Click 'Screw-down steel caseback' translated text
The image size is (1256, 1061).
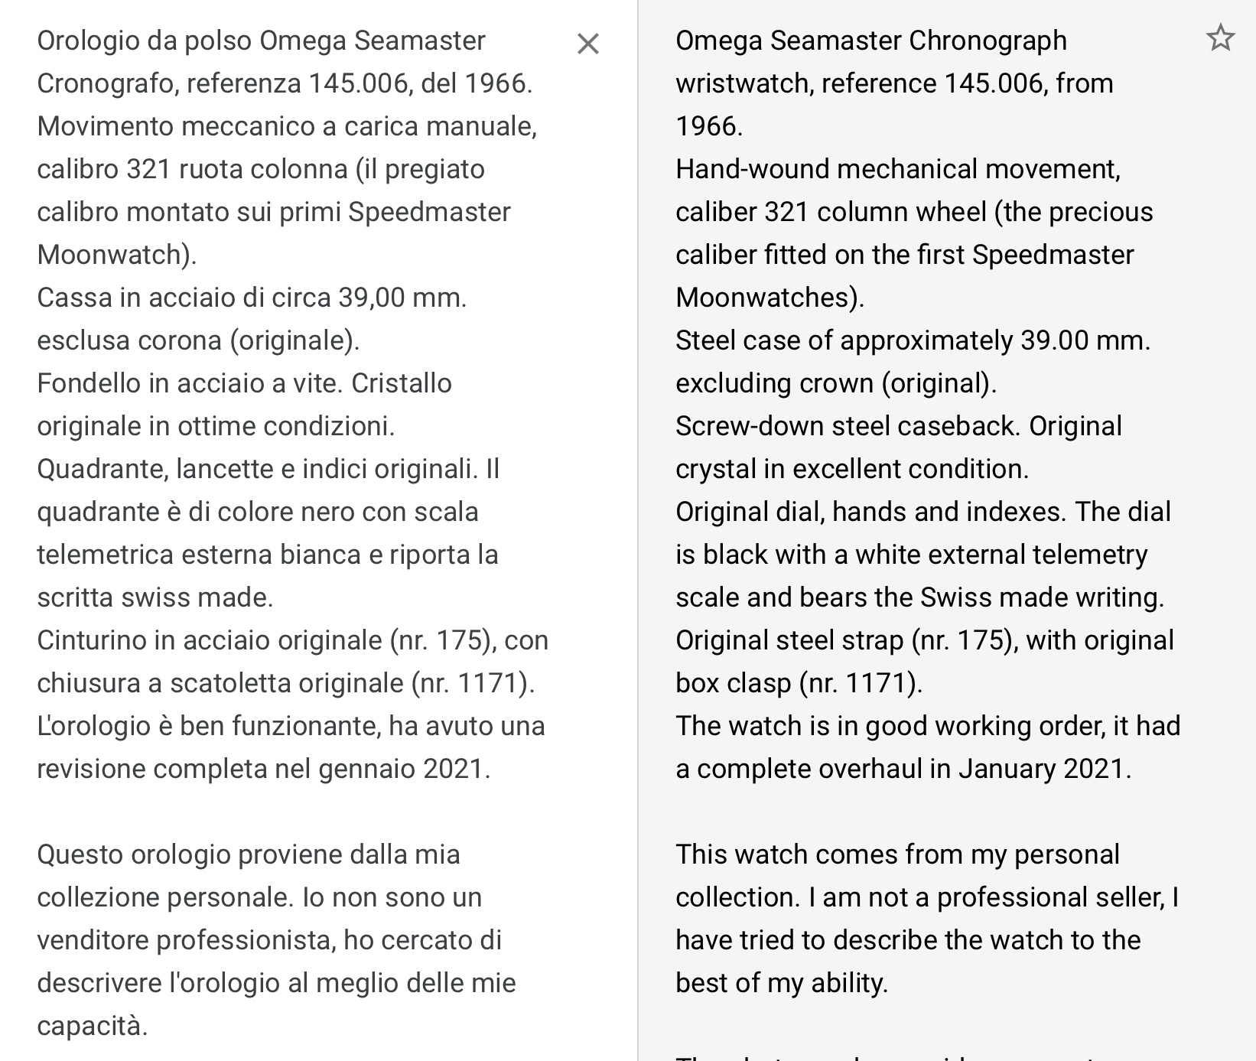847,426
